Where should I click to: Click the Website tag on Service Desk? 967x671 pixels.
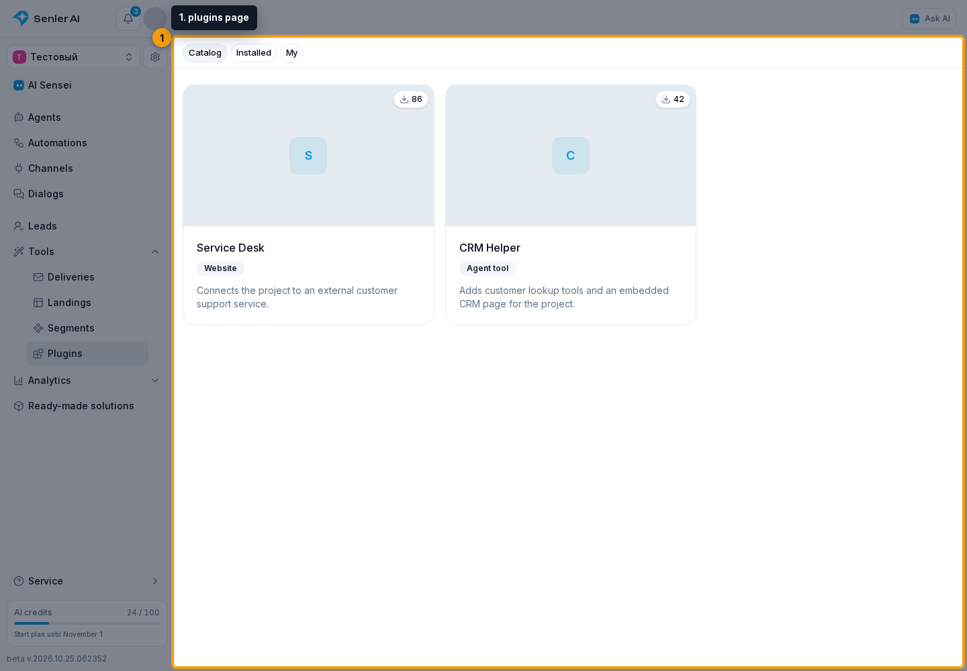point(220,268)
